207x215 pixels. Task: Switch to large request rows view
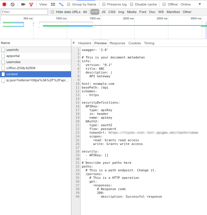(53, 4)
